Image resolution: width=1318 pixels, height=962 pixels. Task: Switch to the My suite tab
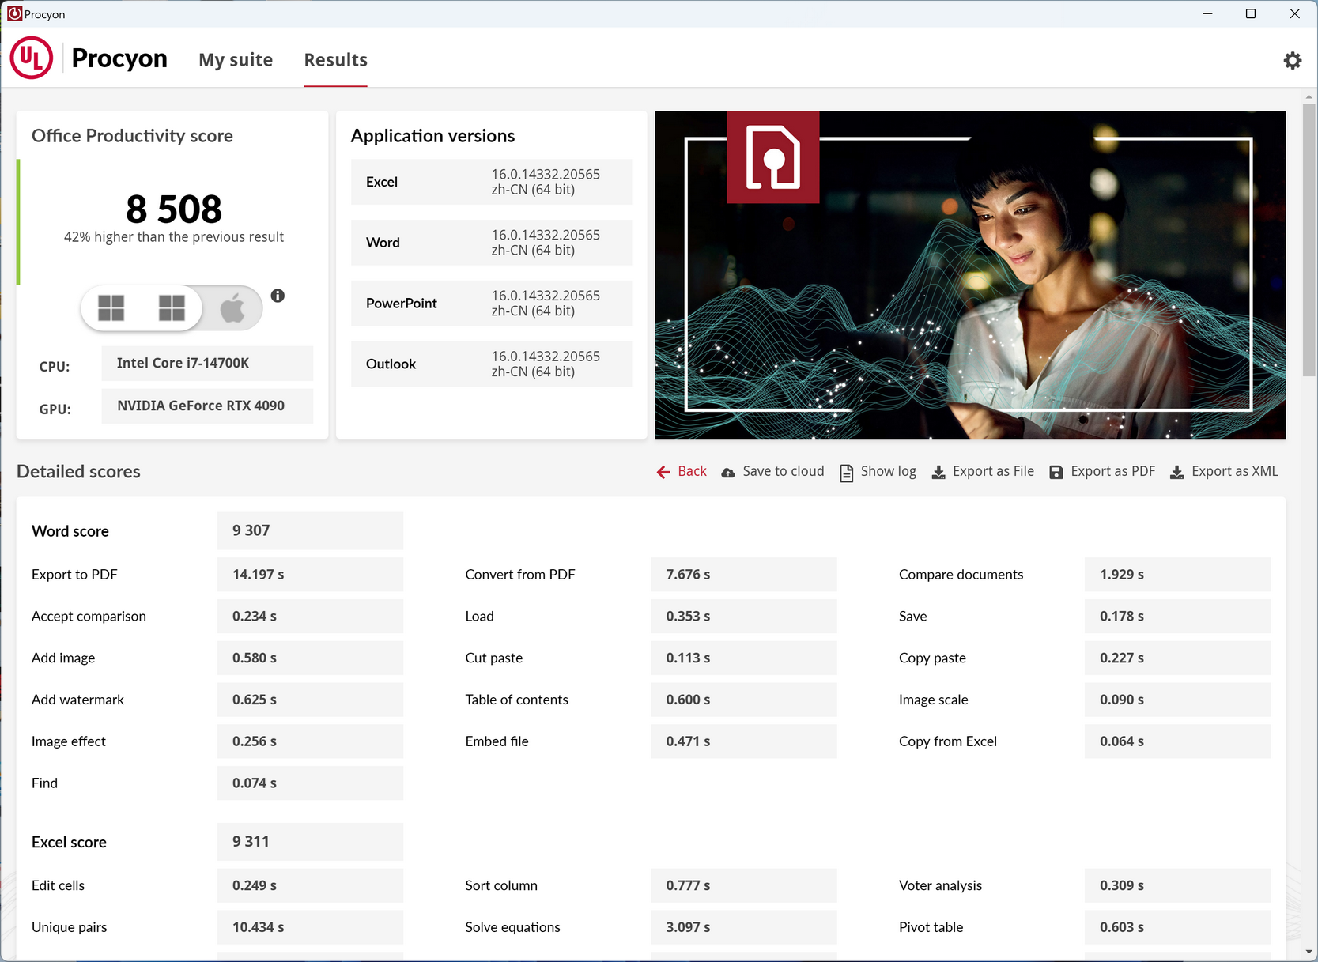point(236,60)
